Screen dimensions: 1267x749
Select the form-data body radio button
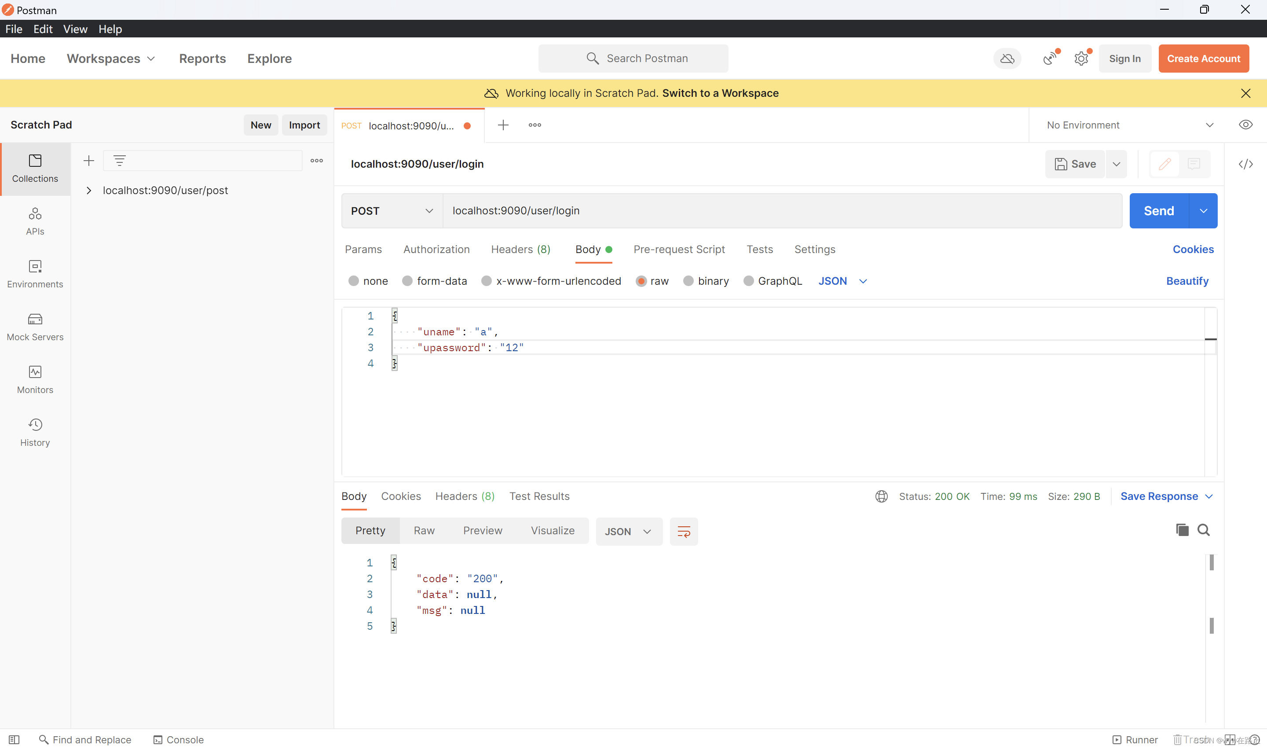pos(407,281)
